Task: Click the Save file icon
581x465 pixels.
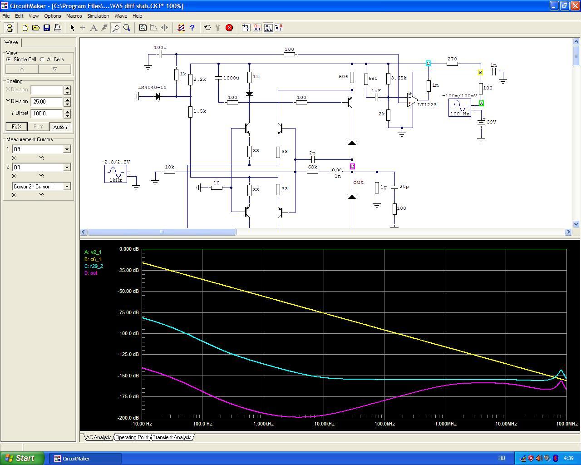Action: [x=47, y=28]
